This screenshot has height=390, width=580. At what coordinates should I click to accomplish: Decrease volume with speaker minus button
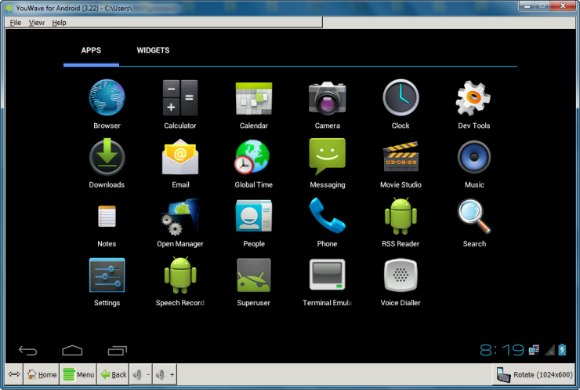[x=140, y=374]
